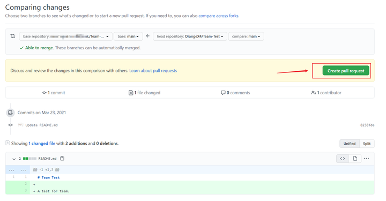Switch diff view to Split
The image size is (386, 201).
click(367, 144)
